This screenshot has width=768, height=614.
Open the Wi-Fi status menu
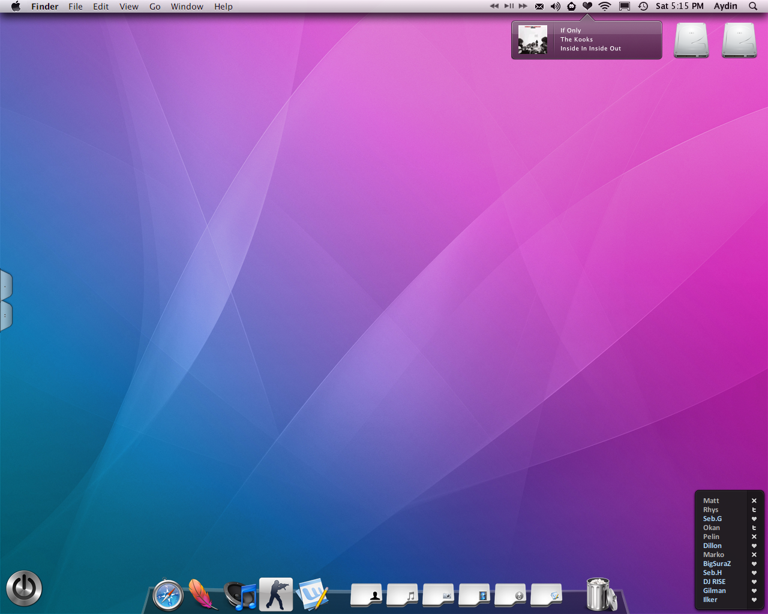pos(605,7)
